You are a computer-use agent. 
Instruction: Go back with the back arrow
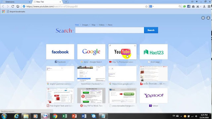(3, 6)
